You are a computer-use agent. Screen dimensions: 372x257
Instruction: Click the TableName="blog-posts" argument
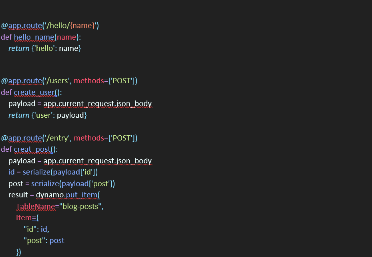point(59,206)
